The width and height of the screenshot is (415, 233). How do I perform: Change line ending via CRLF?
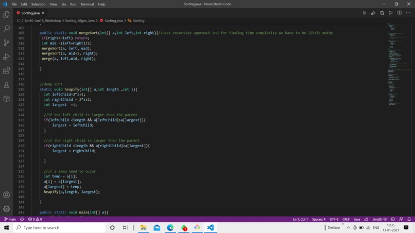[346, 219]
